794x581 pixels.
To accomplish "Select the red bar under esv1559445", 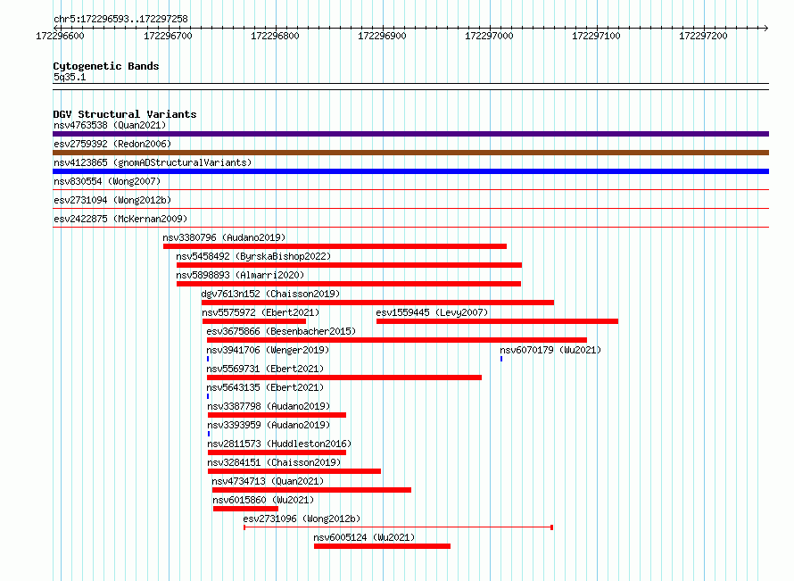I will click(497, 321).
